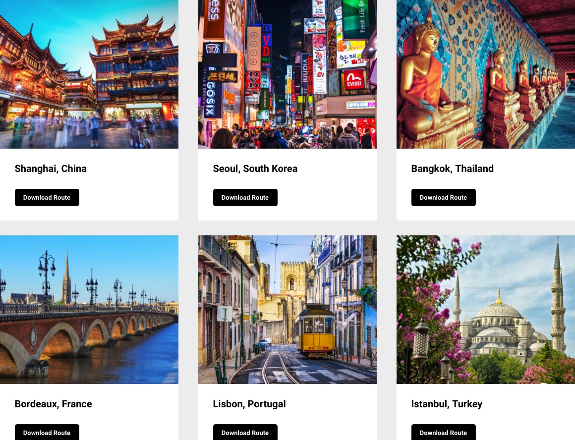
Task: Click Download Route under Shanghai, China
Action: pos(47,197)
